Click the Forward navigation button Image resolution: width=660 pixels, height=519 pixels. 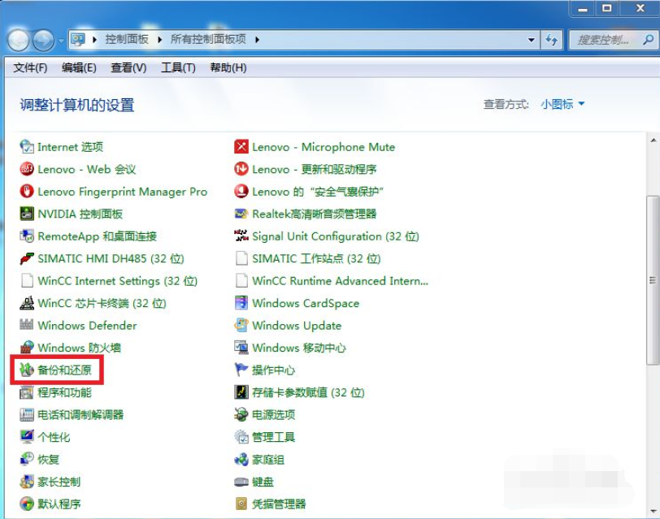44,41
